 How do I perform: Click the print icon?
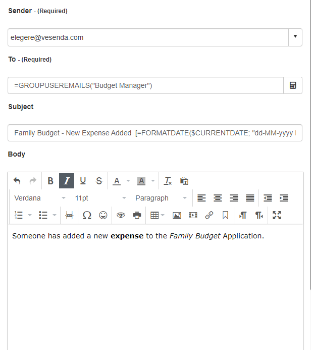coord(137,215)
